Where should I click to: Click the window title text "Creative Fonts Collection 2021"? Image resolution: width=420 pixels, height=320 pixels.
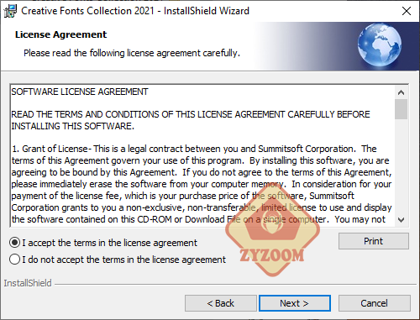pos(87,11)
